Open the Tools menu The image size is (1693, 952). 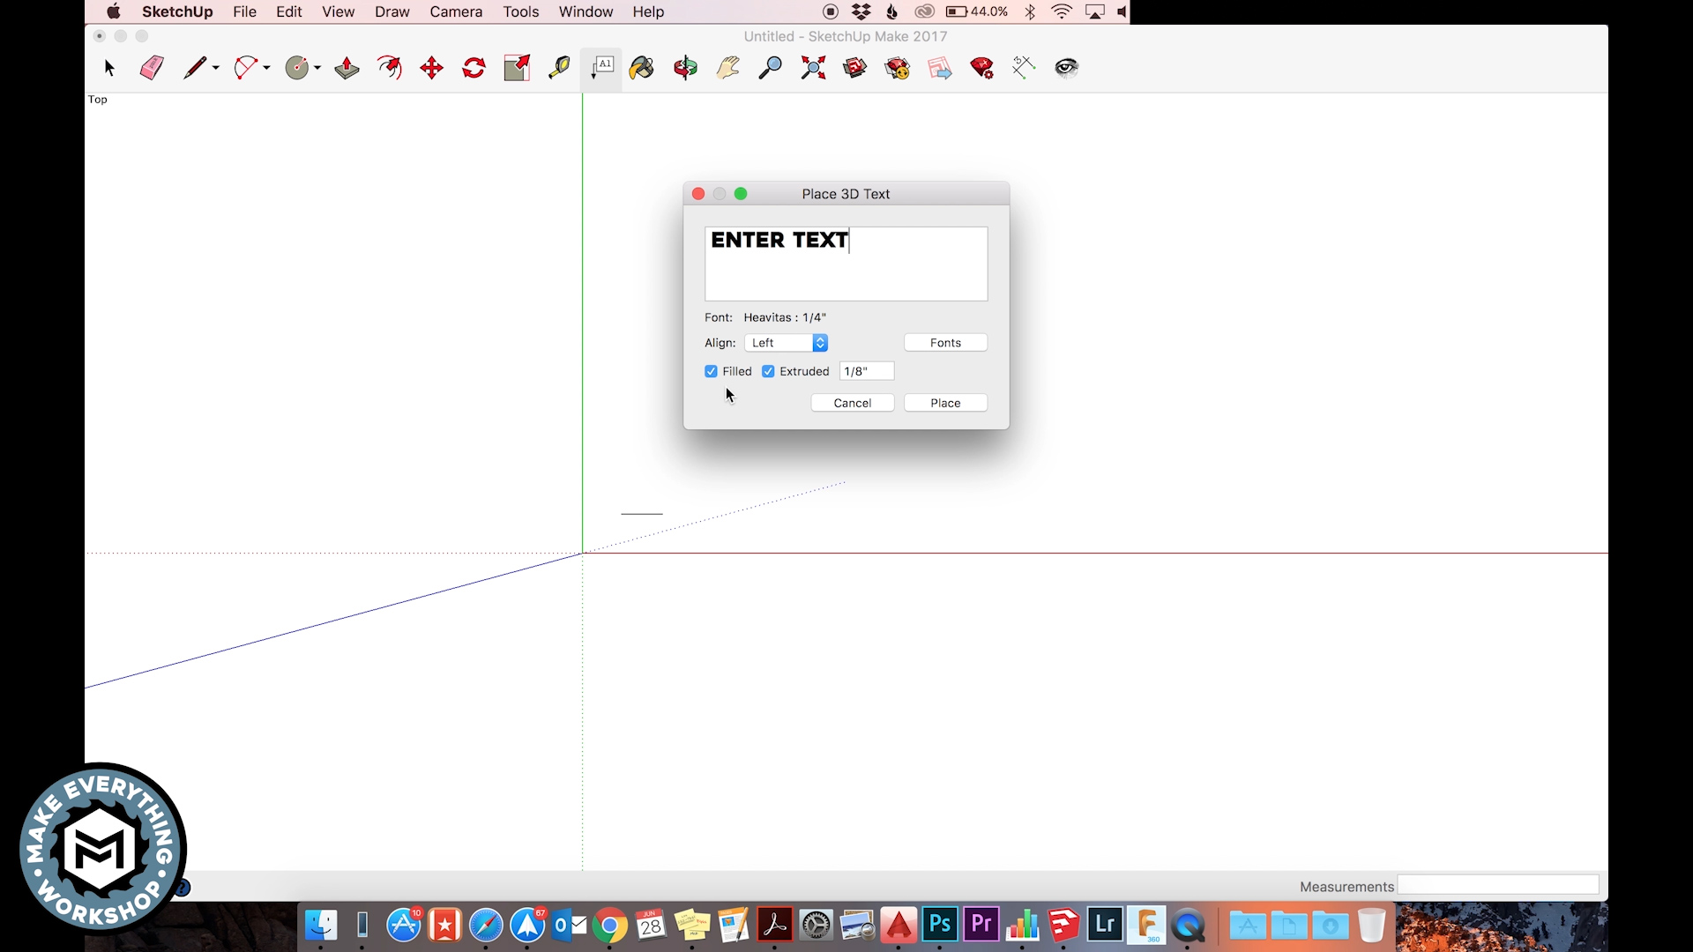tap(520, 11)
